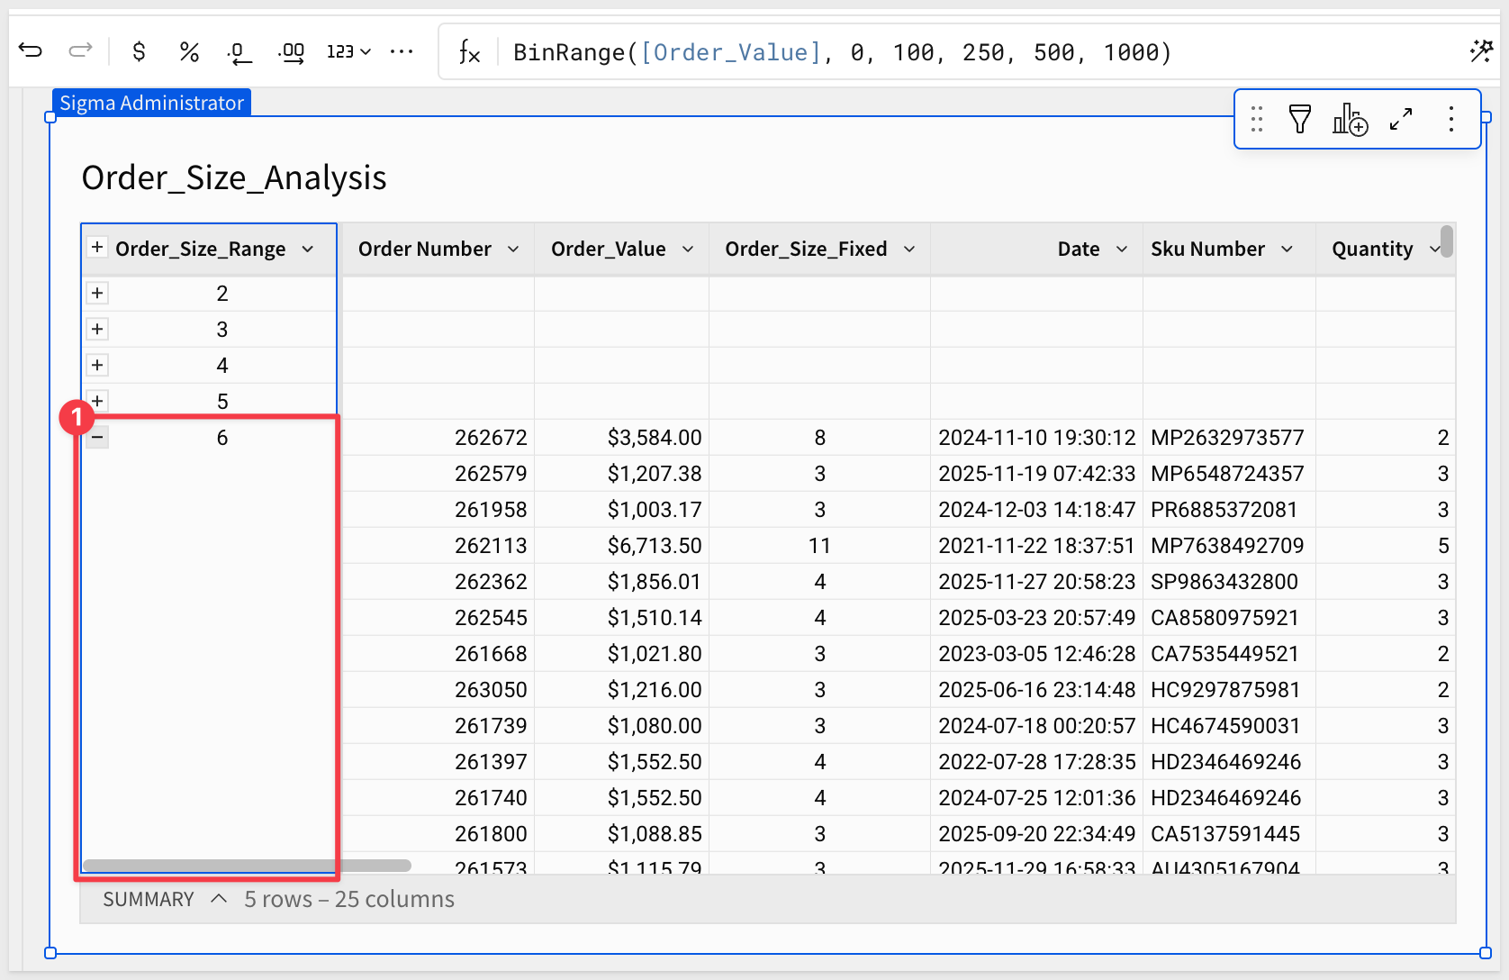
Task: Apply percent number format
Action: click(x=188, y=51)
